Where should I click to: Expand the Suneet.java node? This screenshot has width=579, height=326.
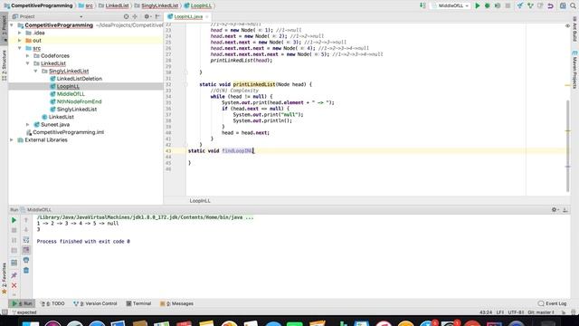(x=28, y=125)
